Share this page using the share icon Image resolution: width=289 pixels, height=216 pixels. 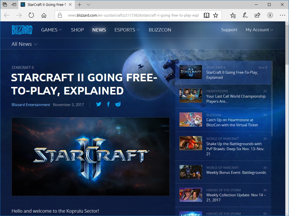click(257, 15)
